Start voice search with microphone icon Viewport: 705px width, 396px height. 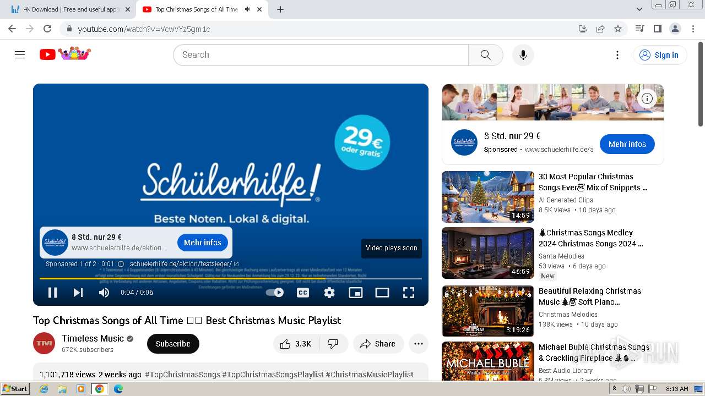point(523,54)
